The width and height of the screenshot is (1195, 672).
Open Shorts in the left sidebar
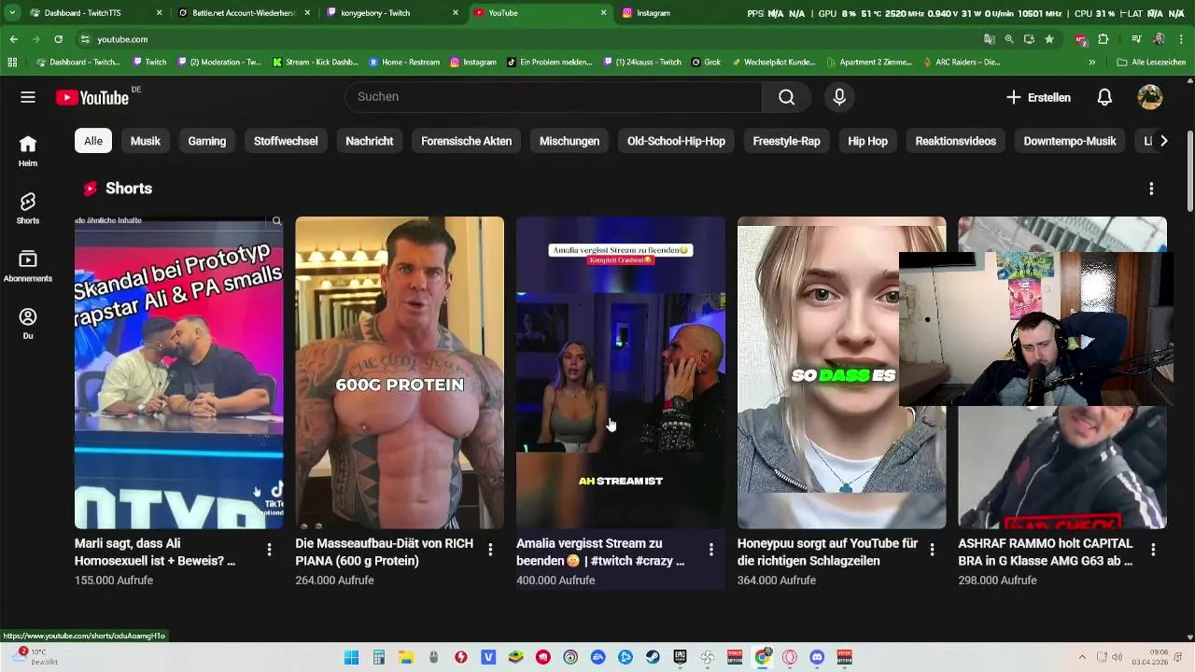(x=28, y=209)
